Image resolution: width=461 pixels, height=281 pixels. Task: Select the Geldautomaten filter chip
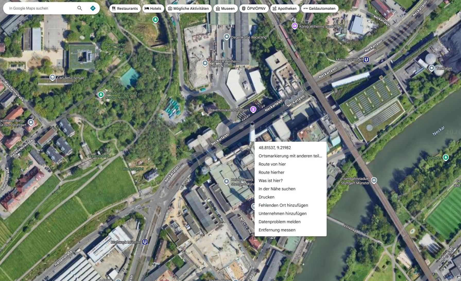[319, 8]
